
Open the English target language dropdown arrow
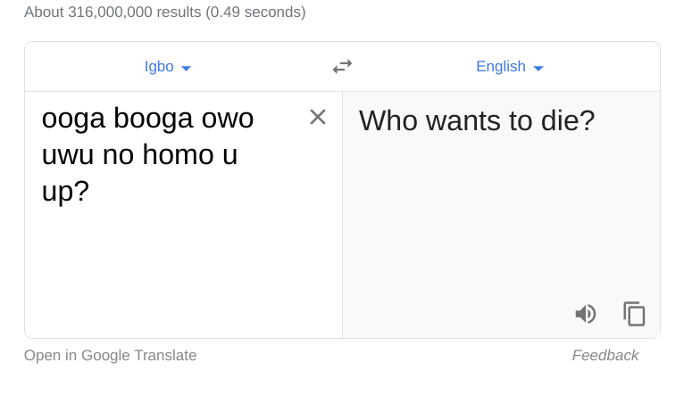tap(538, 68)
